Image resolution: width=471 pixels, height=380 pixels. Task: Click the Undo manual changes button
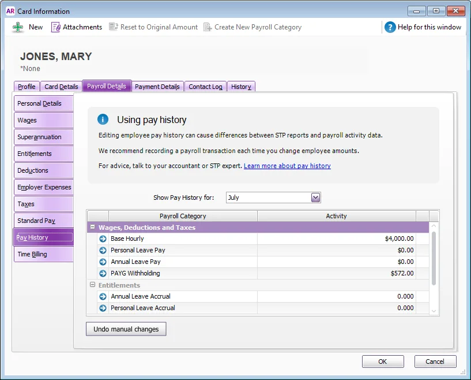(126, 329)
